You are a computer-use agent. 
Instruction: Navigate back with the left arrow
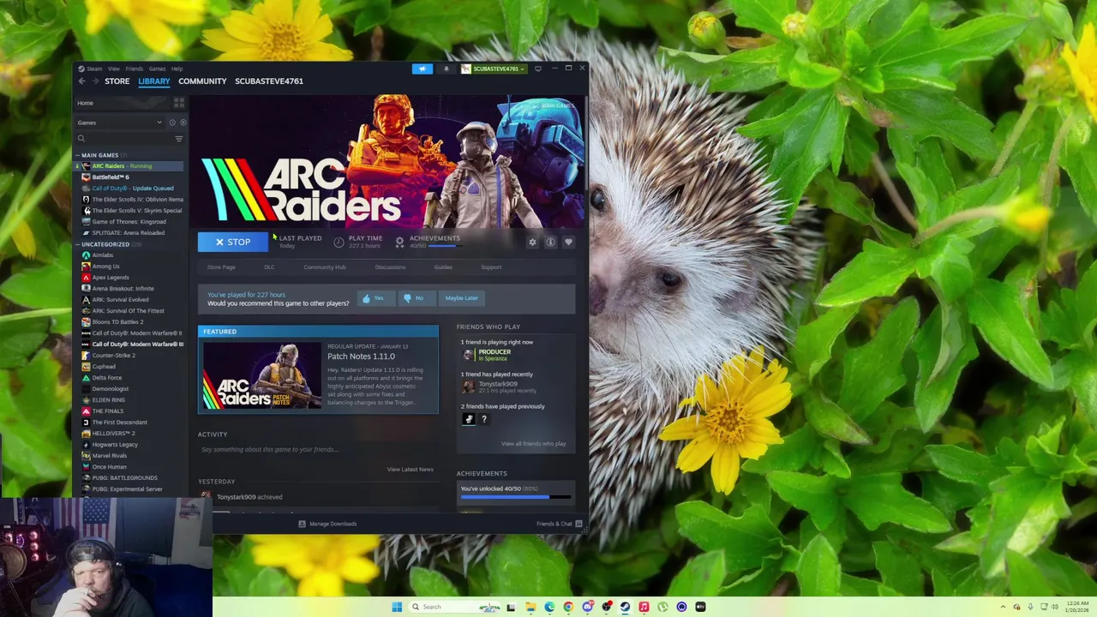click(81, 81)
